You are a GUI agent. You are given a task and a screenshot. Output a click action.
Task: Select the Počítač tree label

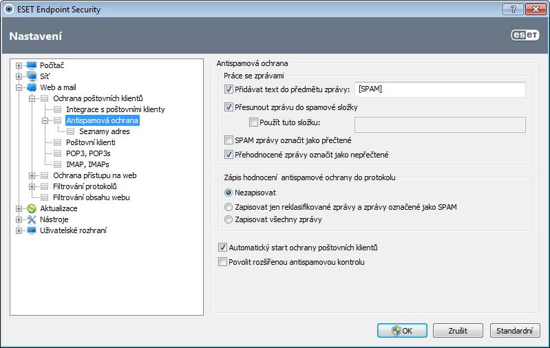tap(52, 65)
